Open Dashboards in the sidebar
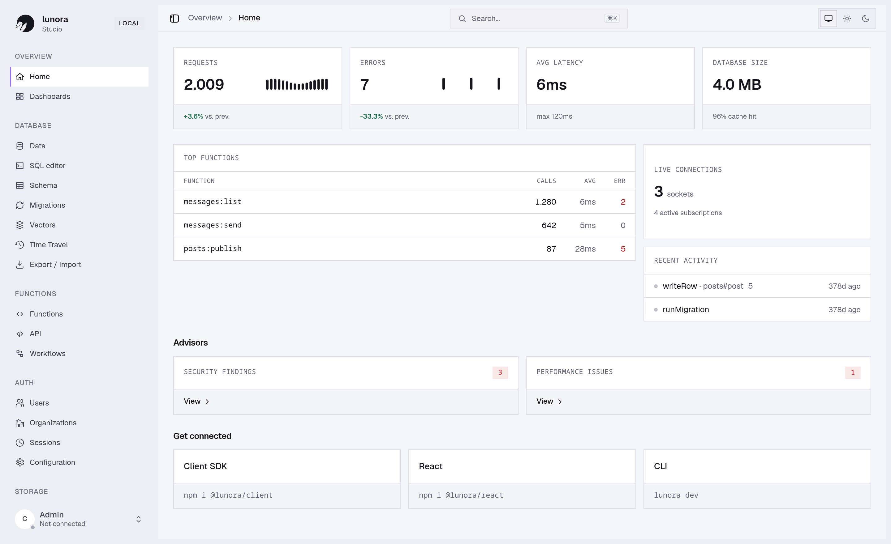Screen dimensions: 891x544 point(79,96)
